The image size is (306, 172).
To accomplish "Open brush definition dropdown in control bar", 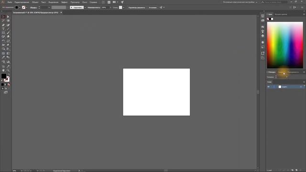I will [x=85, y=8].
